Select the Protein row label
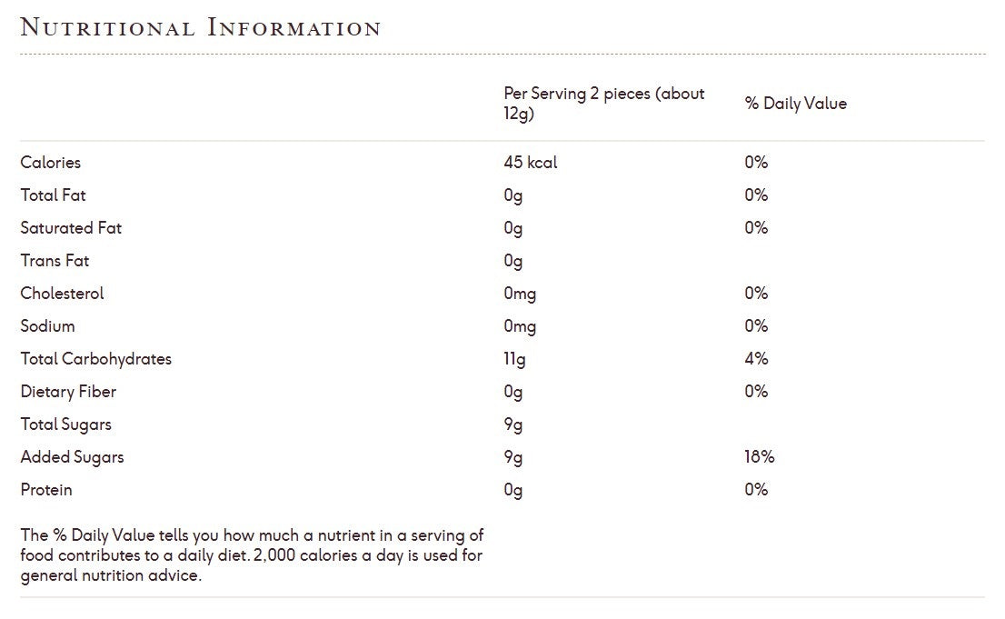 46,490
